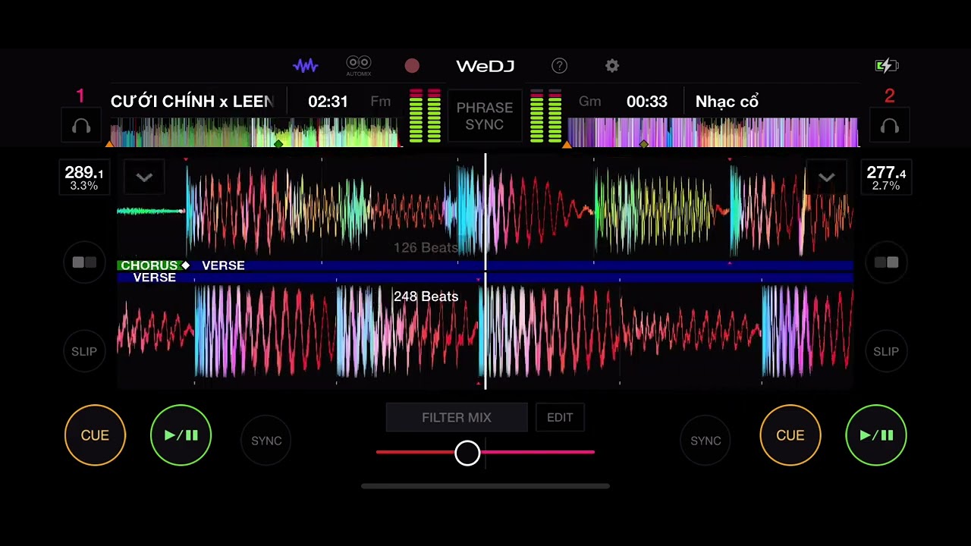
Task: Hit the deck 1 CUE button
Action: [x=95, y=435]
